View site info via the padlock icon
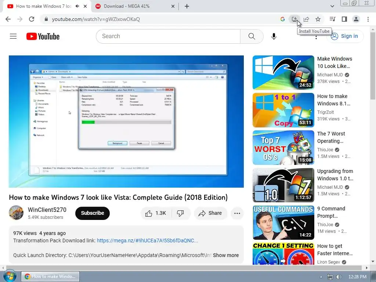 point(46,19)
